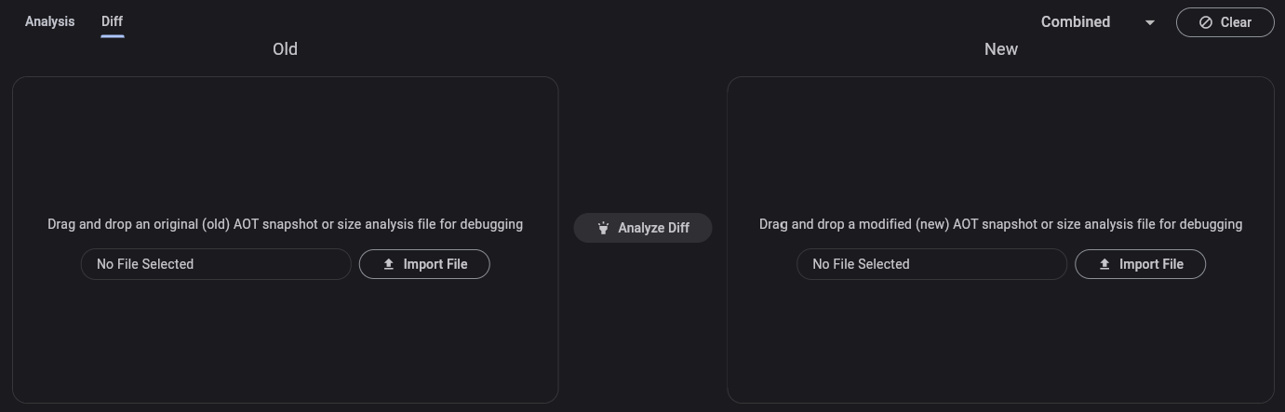Click empty area of New drop panel
The width and height of the screenshot is (1285, 412).
pos(1000,140)
